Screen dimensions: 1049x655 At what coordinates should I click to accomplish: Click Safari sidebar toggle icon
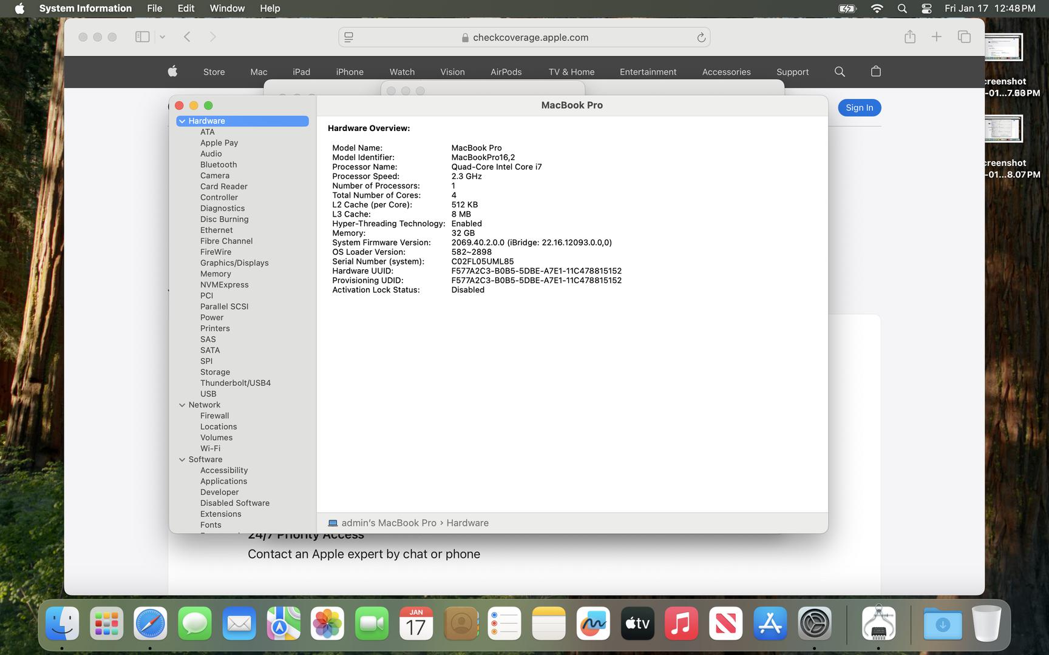142,37
